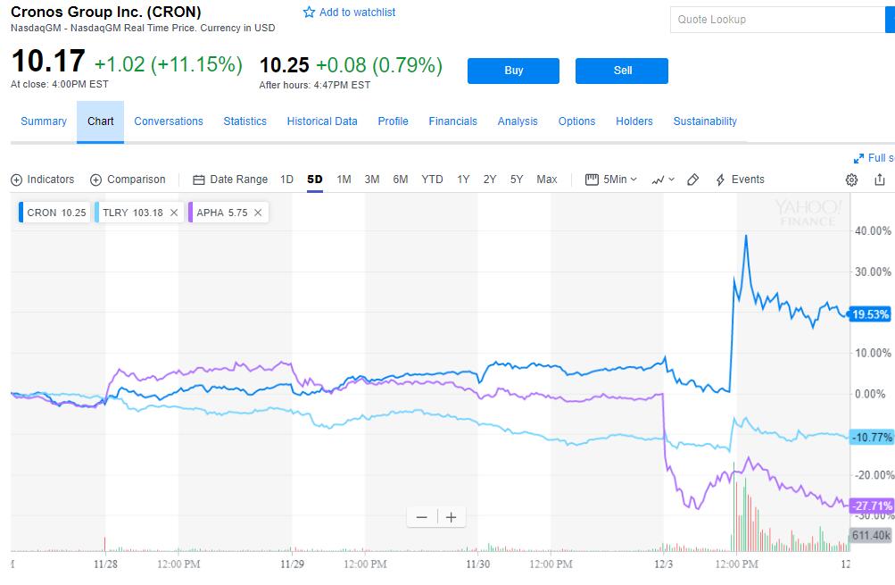Click the 19.53% CRON value tag
Viewport: 895px width, 585px height.
pyautogui.click(x=870, y=314)
